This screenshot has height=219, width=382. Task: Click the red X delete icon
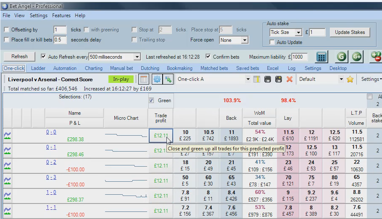coord(290,79)
